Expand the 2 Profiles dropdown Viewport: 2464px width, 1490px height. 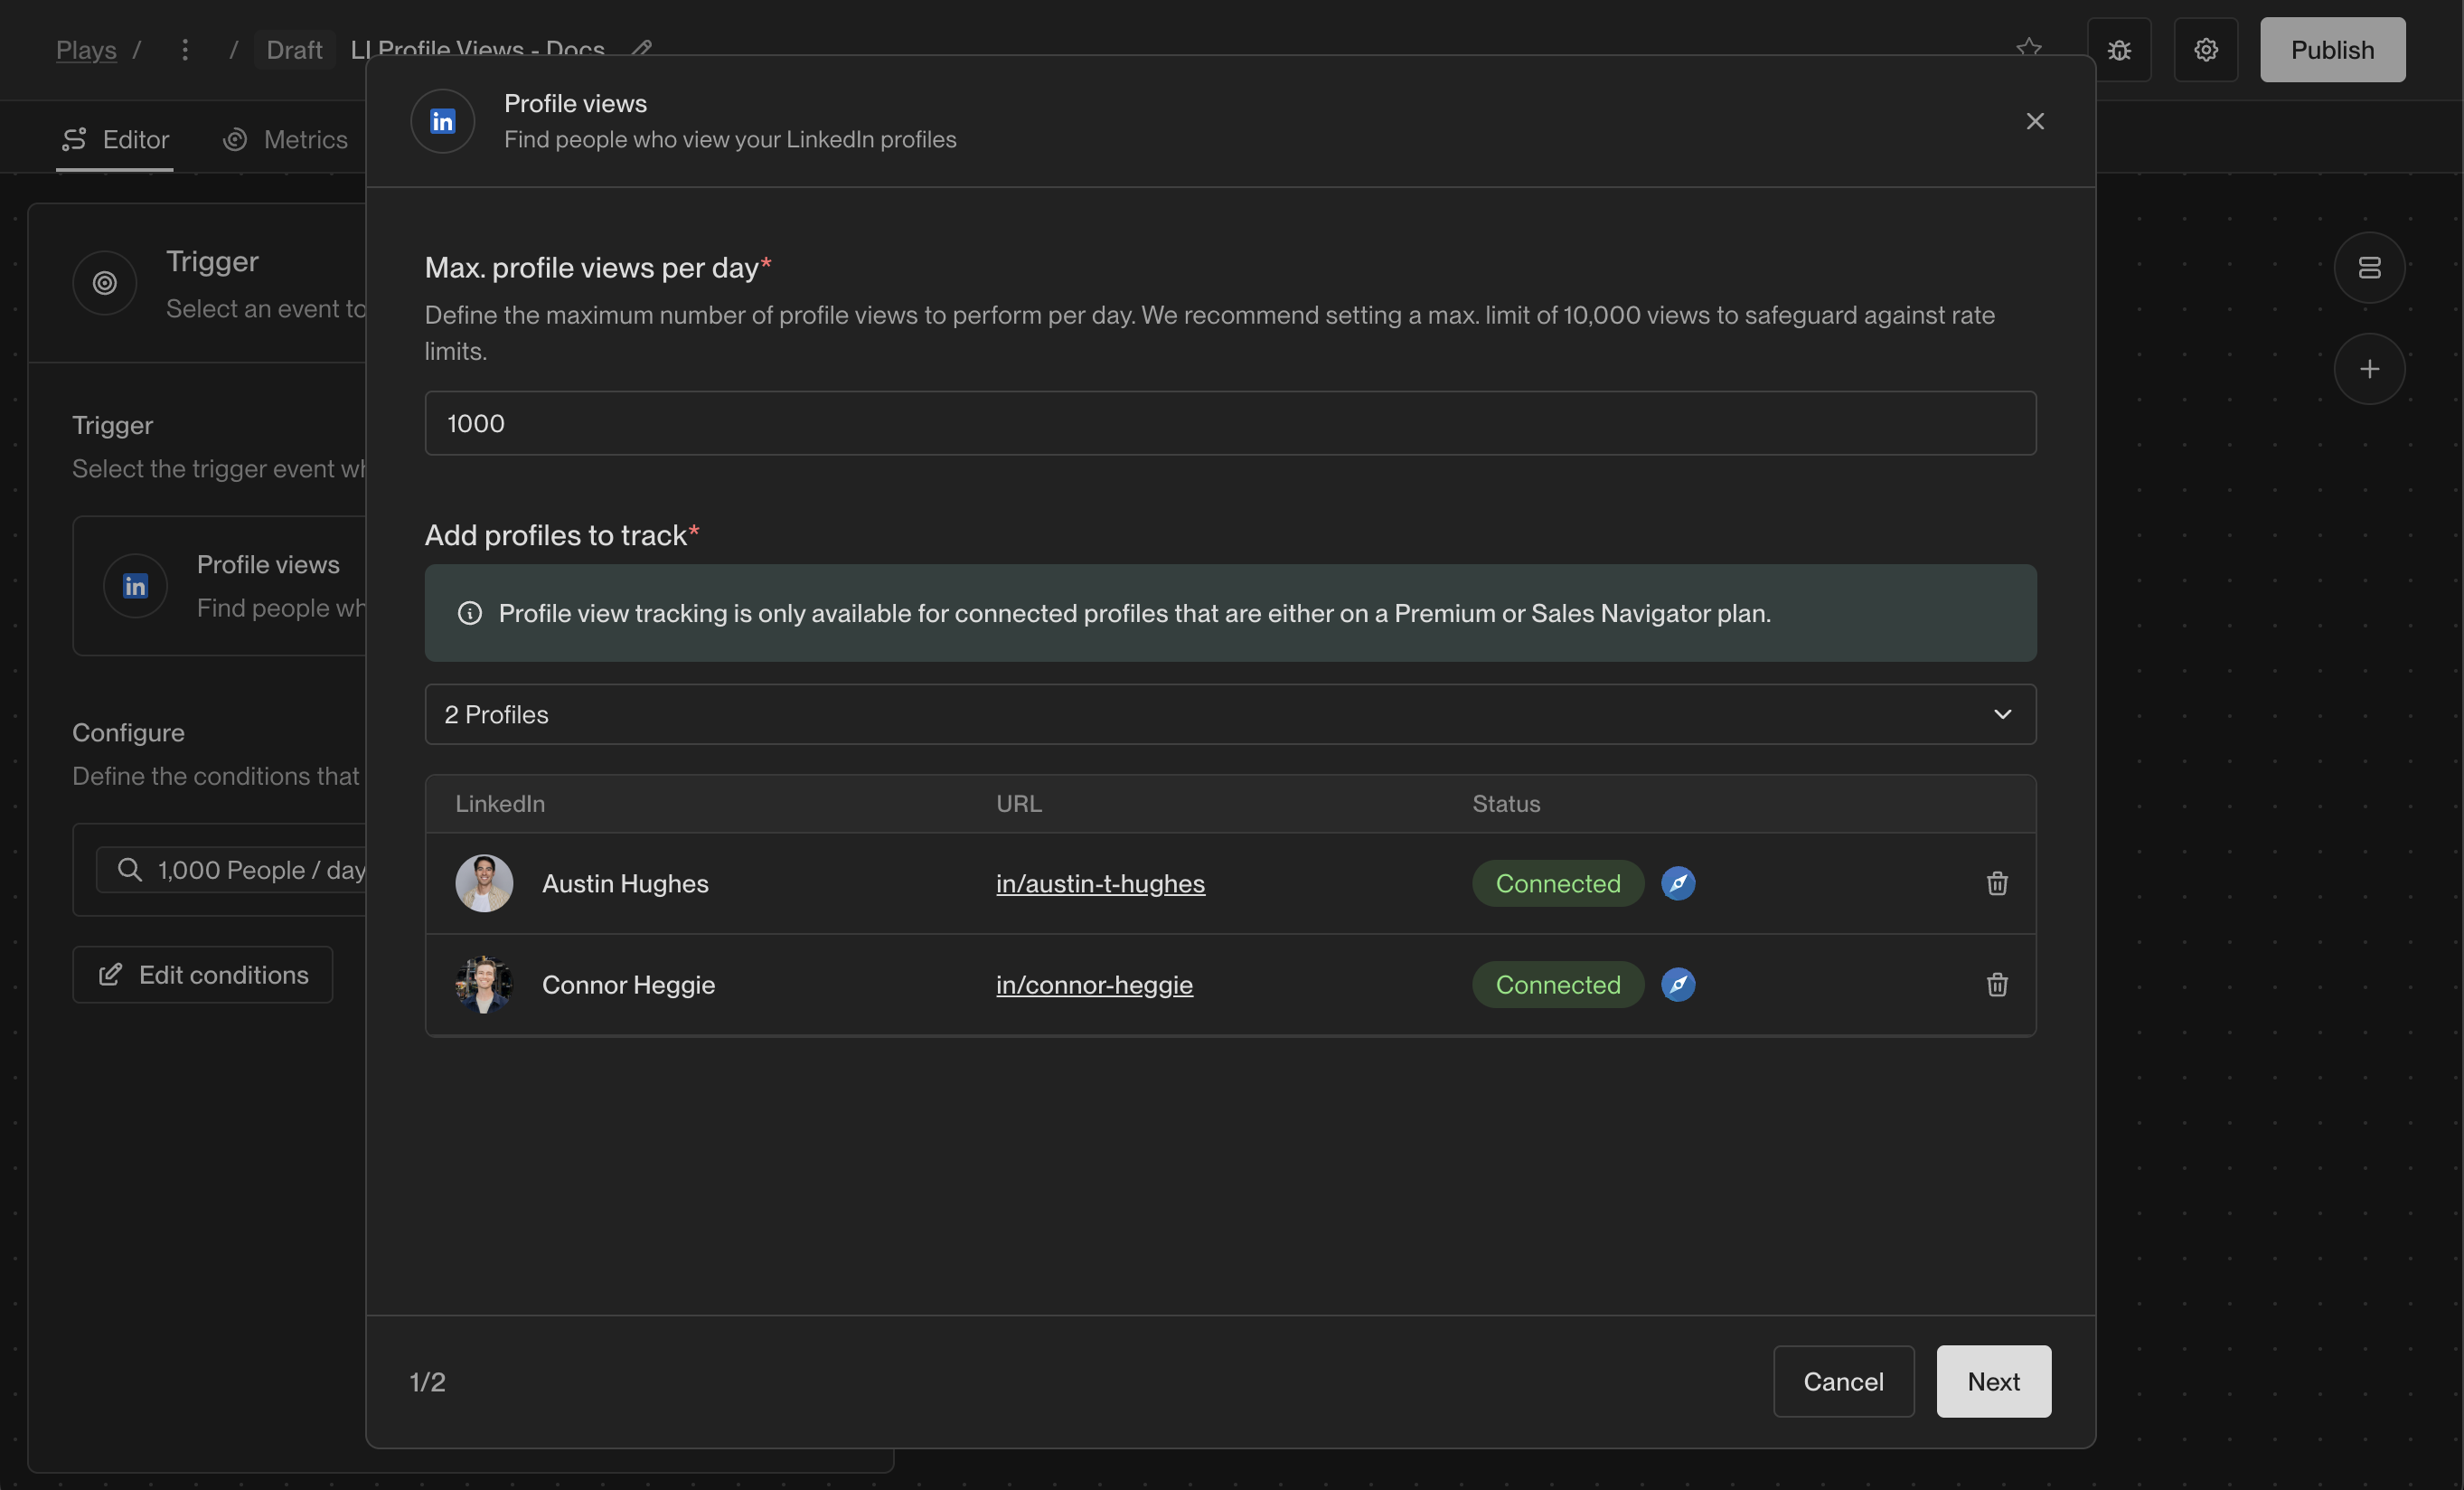[x=1229, y=714]
